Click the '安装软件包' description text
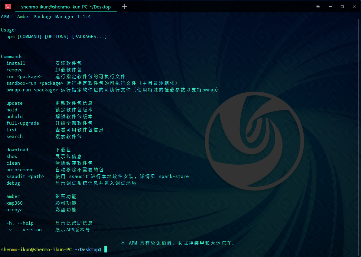361x257 pixels. [x=69, y=63]
